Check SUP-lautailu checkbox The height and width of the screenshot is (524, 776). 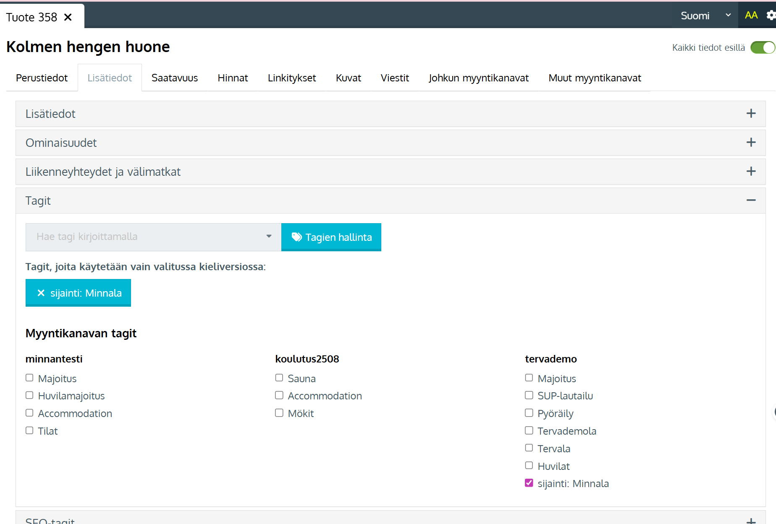click(529, 396)
